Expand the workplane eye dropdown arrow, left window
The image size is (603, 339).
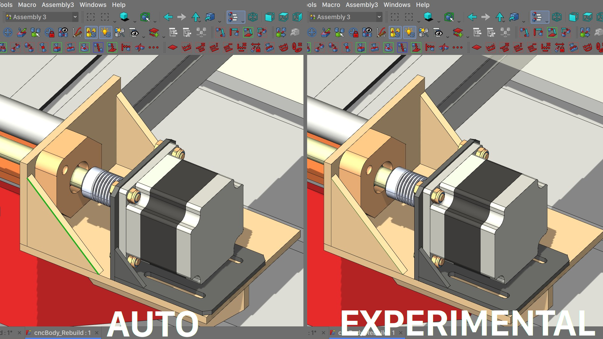click(x=143, y=36)
